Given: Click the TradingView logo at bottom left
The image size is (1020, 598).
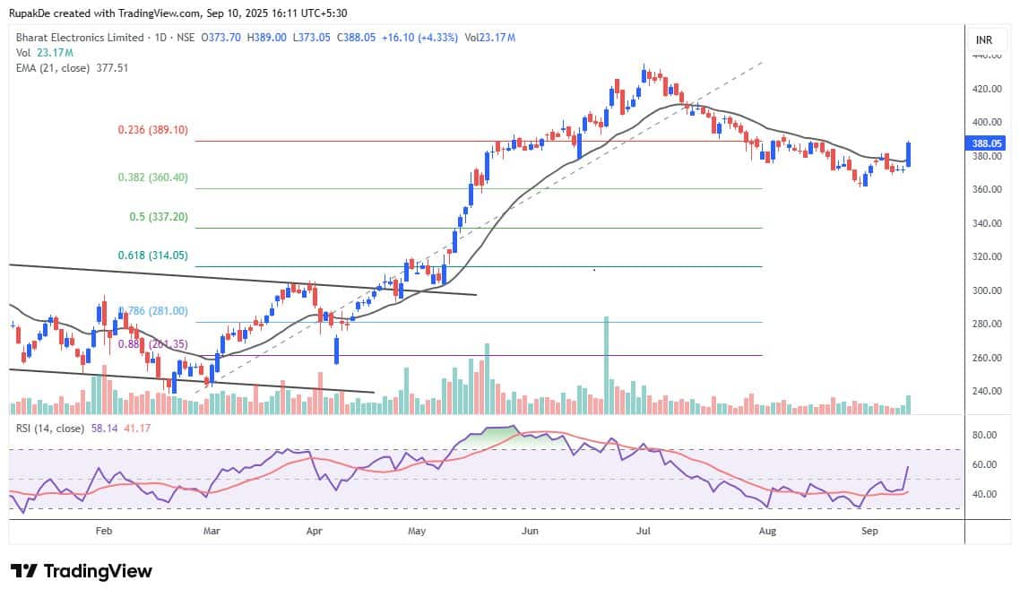Looking at the screenshot, I should coord(81,571).
